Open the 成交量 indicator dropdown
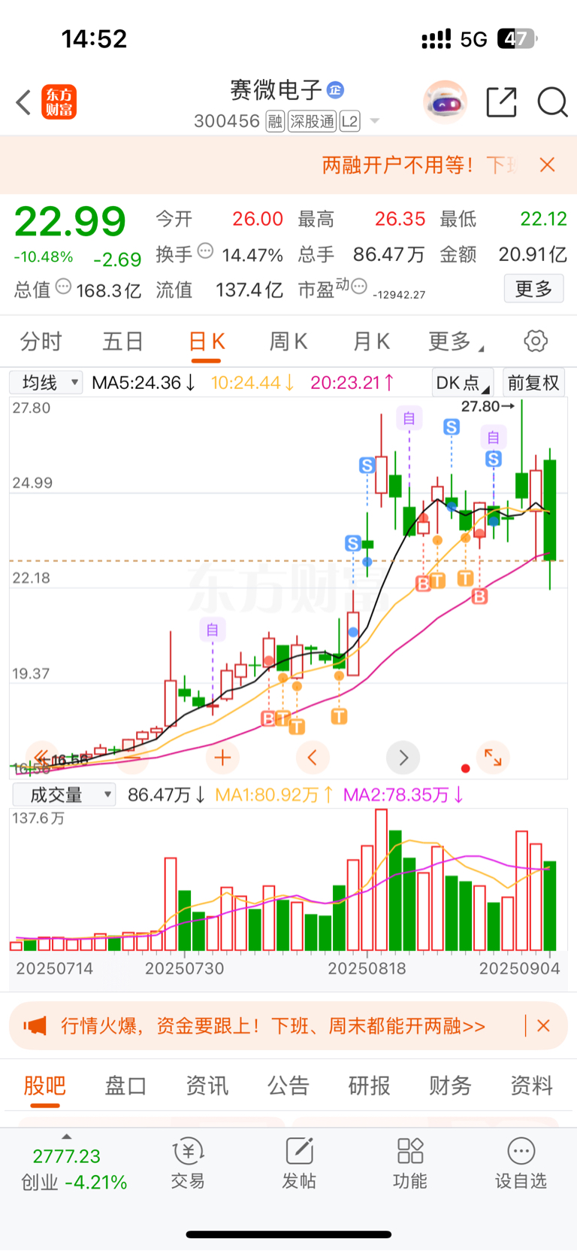The image size is (577, 1251). click(x=64, y=794)
